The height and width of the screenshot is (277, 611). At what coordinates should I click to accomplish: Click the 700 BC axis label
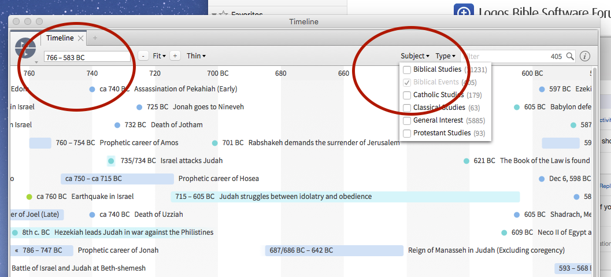pyautogui.click(x=218, y=73)
